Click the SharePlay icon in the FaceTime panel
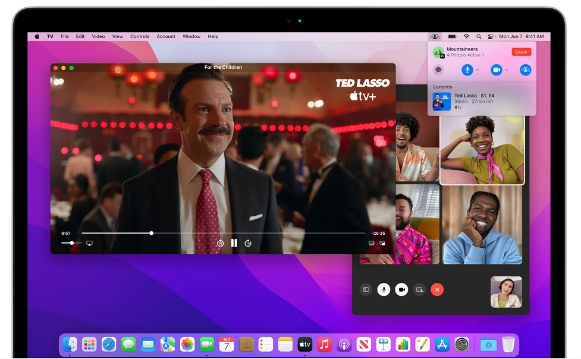This screenshot has width=581, height=359. (x=525, y=70)
